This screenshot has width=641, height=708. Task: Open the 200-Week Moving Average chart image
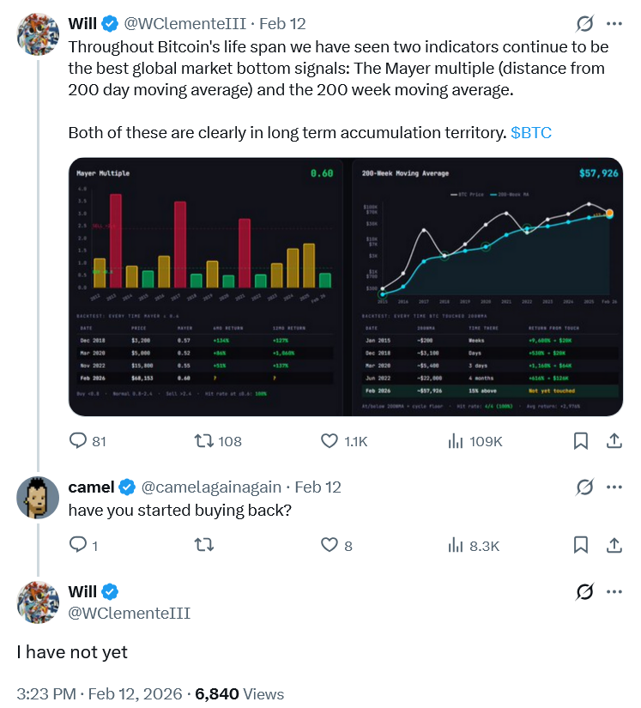coord(487,287)
